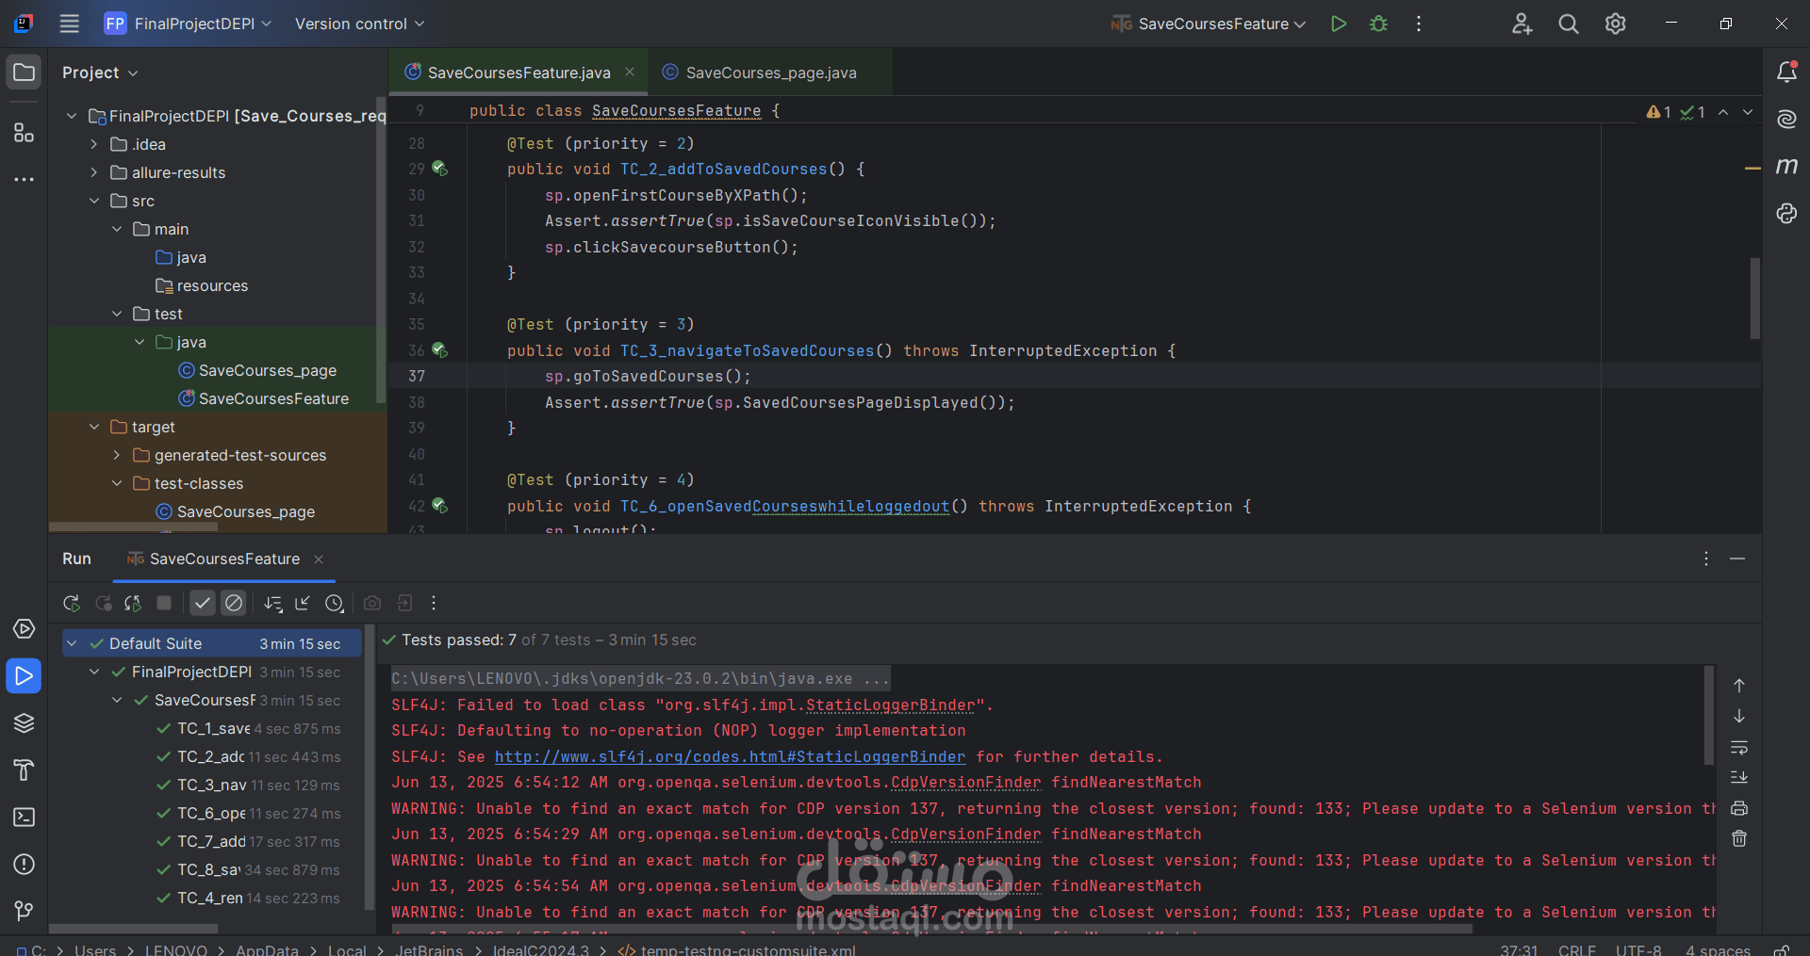Open slf4j StaticLoggerBinder link in console

pos(730,756)
